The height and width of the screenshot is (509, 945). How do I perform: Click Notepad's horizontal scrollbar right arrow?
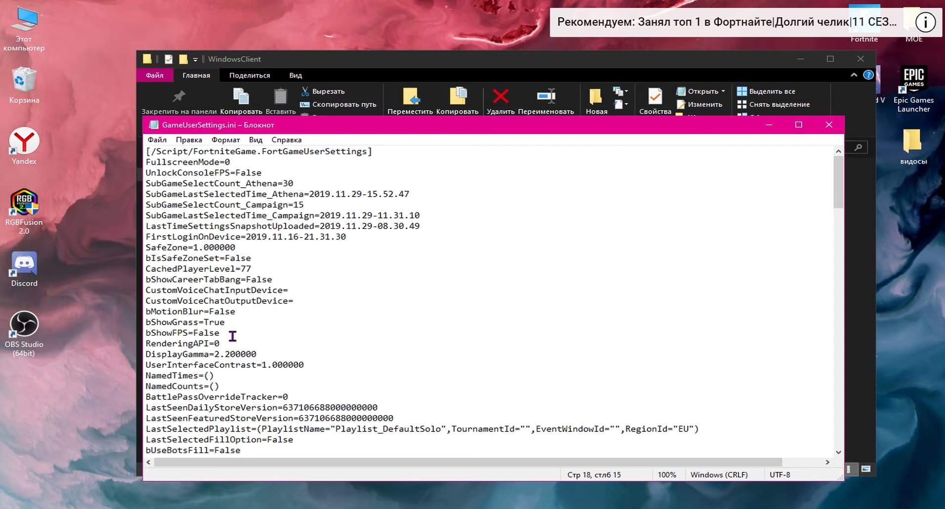click(827, 462)
